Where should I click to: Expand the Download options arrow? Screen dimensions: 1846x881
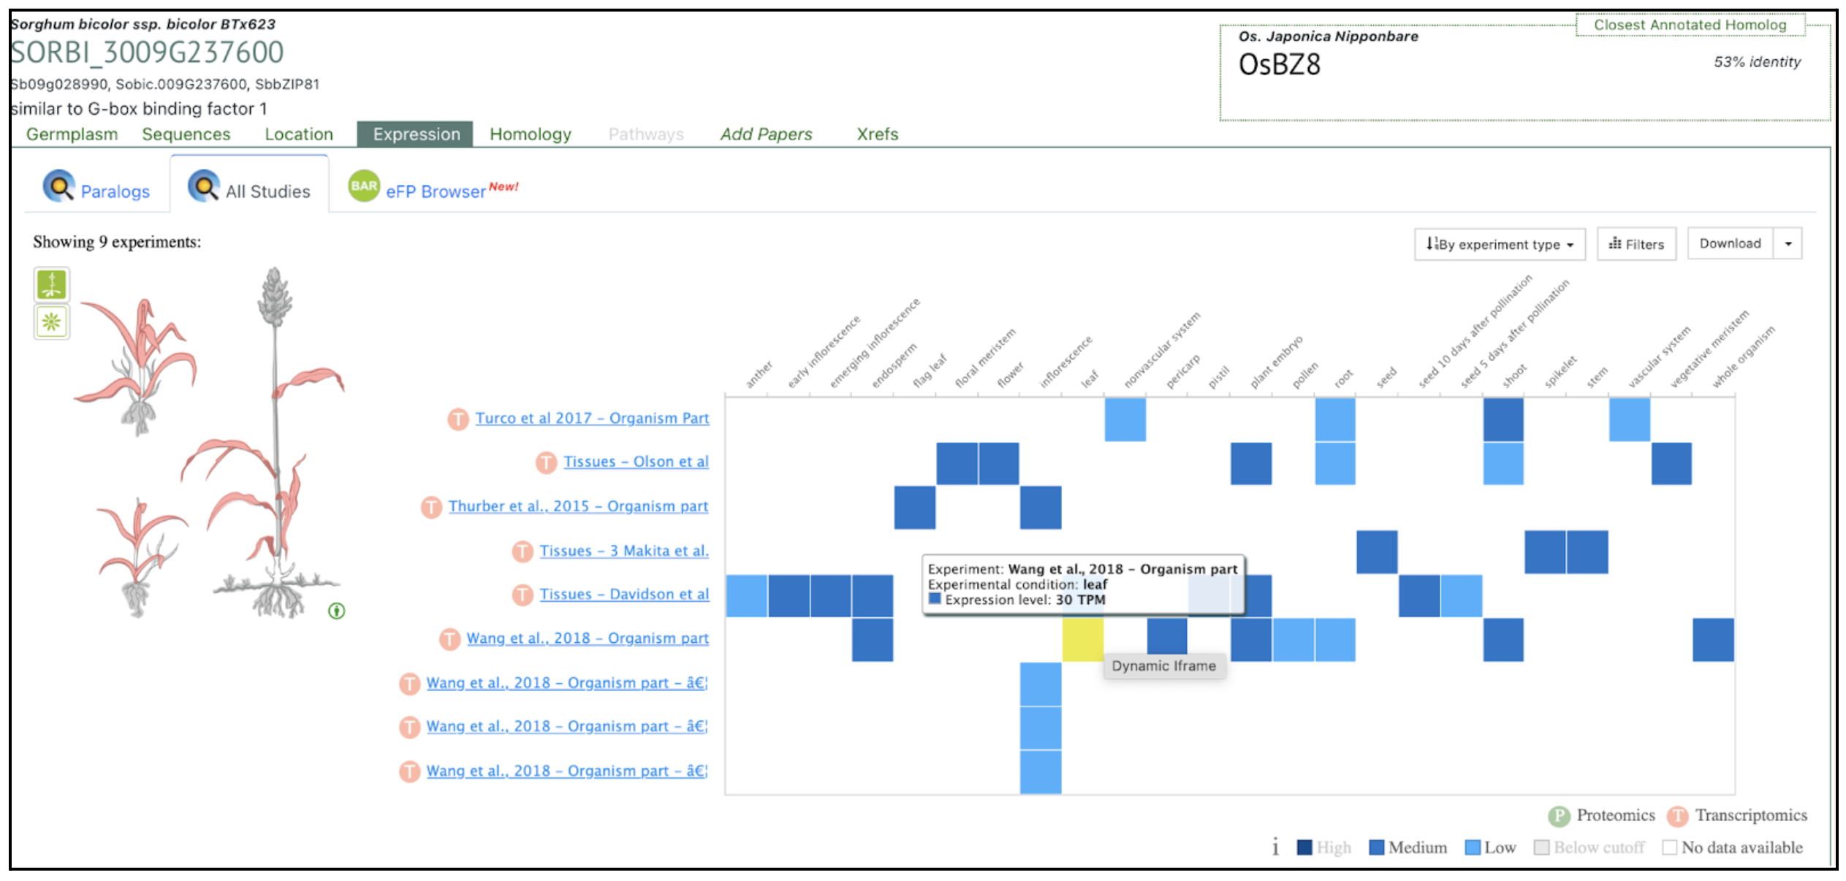click(1788, 244)
